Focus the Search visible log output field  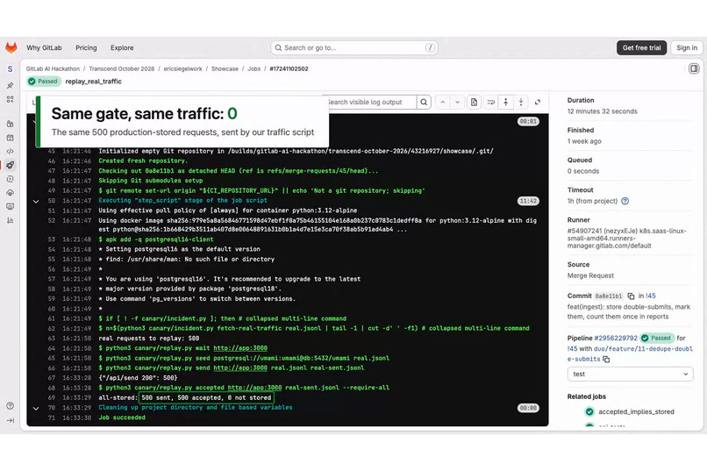click(x=373, y=102)
